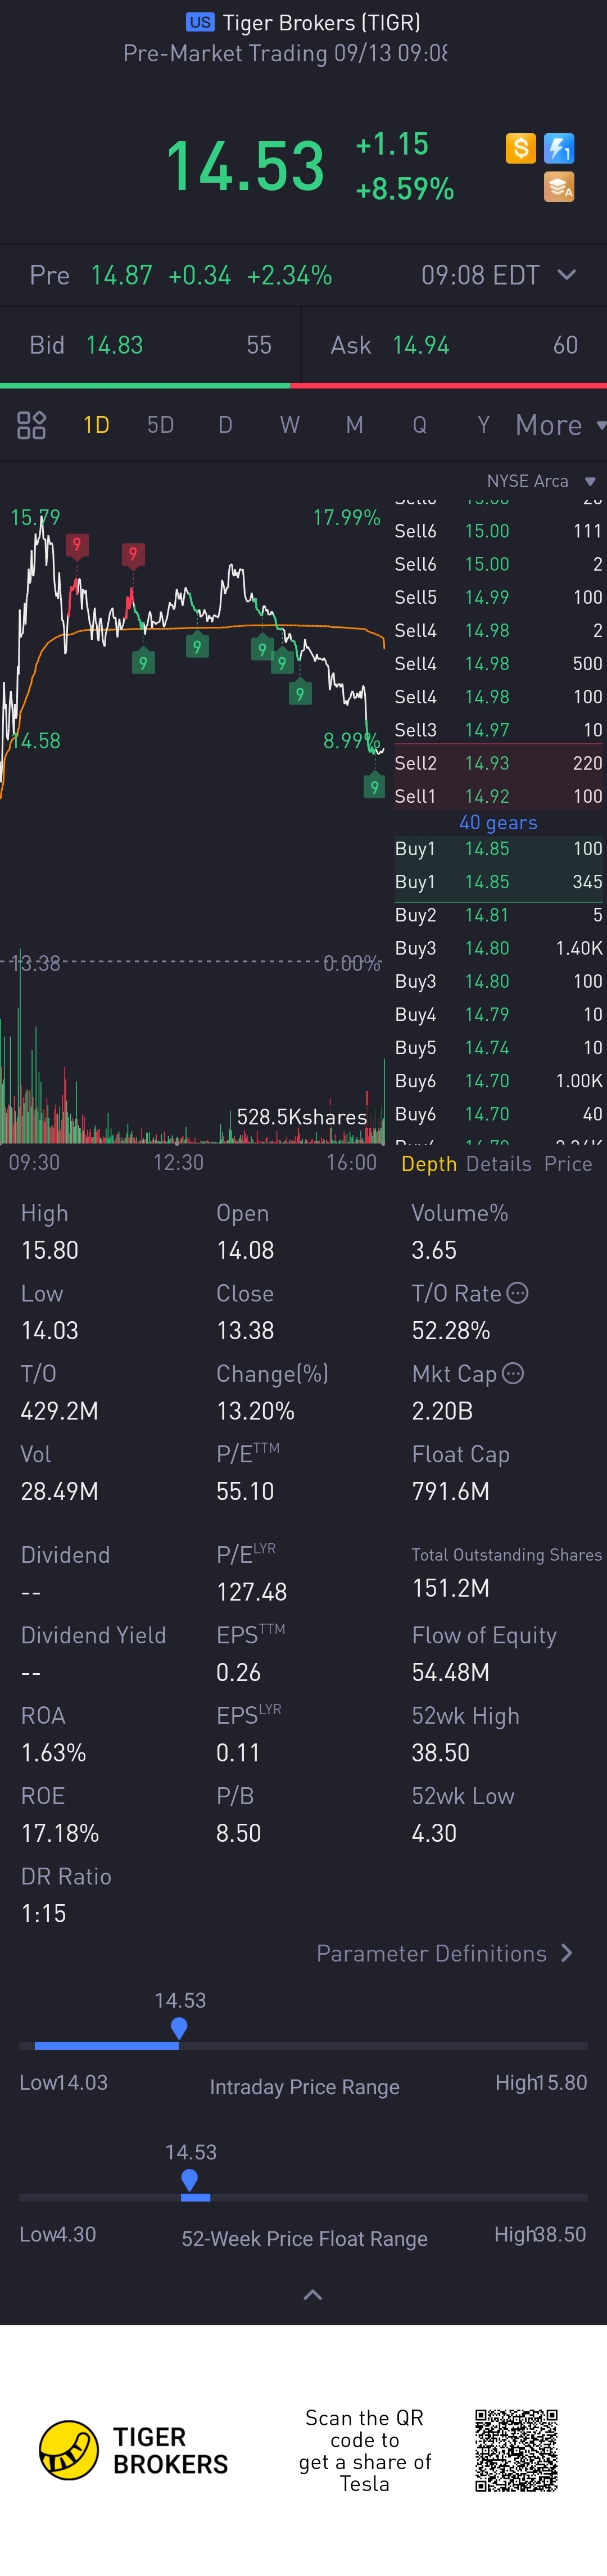
Task: Tap the Tiger Brokers (TIGR) title
Action: tap(321, 22)
